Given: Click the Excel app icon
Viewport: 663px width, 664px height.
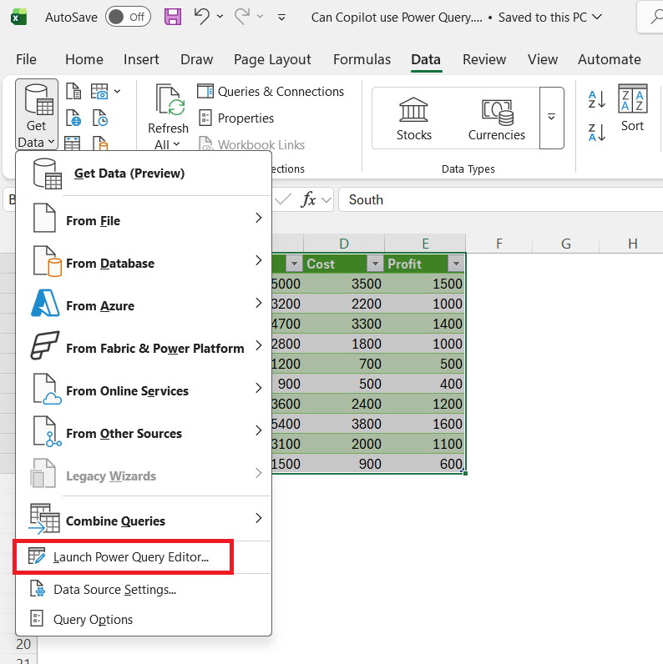Looking at the screenshot, I should click(x=18, y=18).
